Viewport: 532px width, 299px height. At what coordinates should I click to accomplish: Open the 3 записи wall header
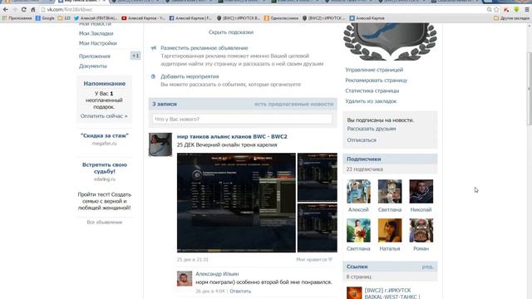(165, 104)
